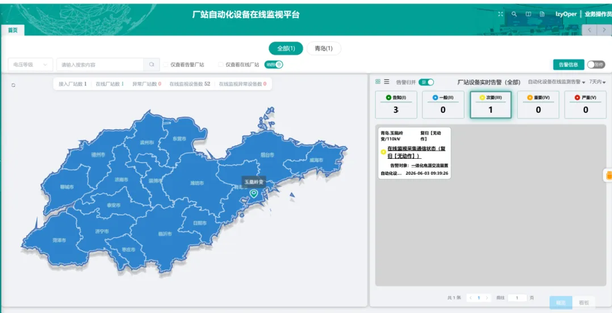Screen dimensions: 612x313
Task: Click the lzyOper username in header
Action: 566,14
